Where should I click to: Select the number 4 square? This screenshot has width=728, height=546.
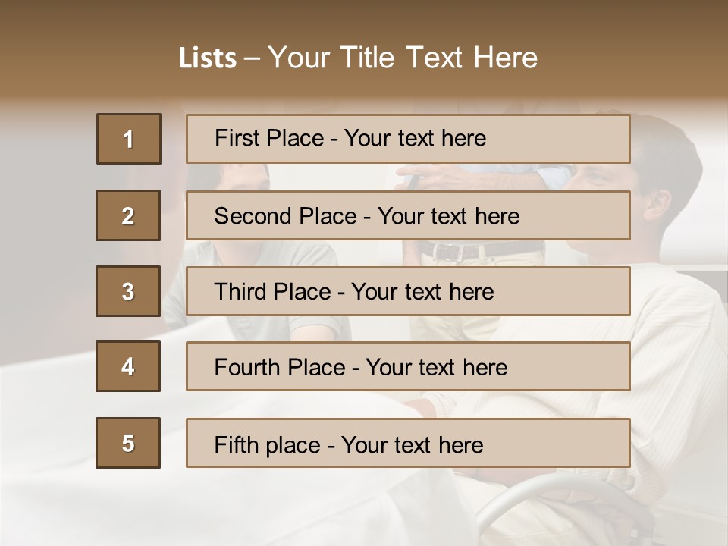point(128,366)
